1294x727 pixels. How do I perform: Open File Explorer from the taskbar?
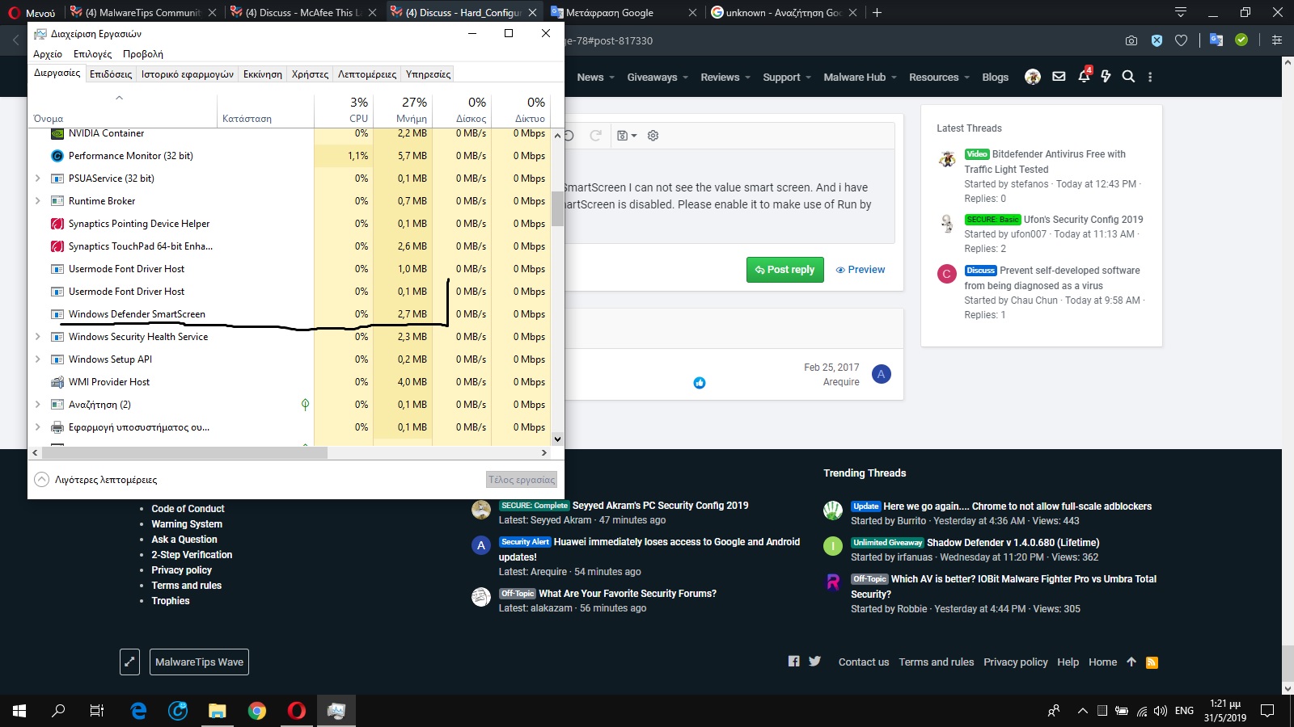pyautogui.click(x=218, y=711)
